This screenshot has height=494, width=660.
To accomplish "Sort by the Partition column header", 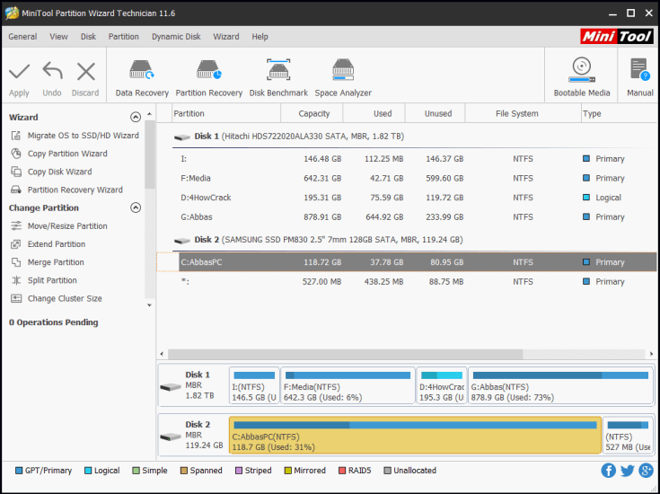I will (x=226, y=114).
